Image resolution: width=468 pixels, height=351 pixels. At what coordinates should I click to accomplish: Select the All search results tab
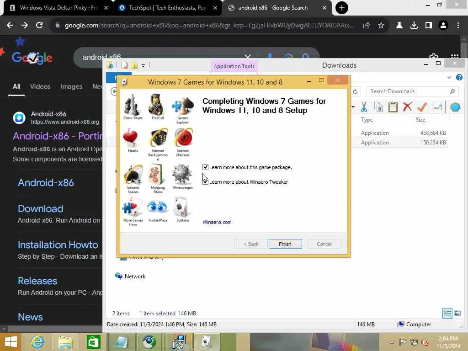(x=16, y=86)
